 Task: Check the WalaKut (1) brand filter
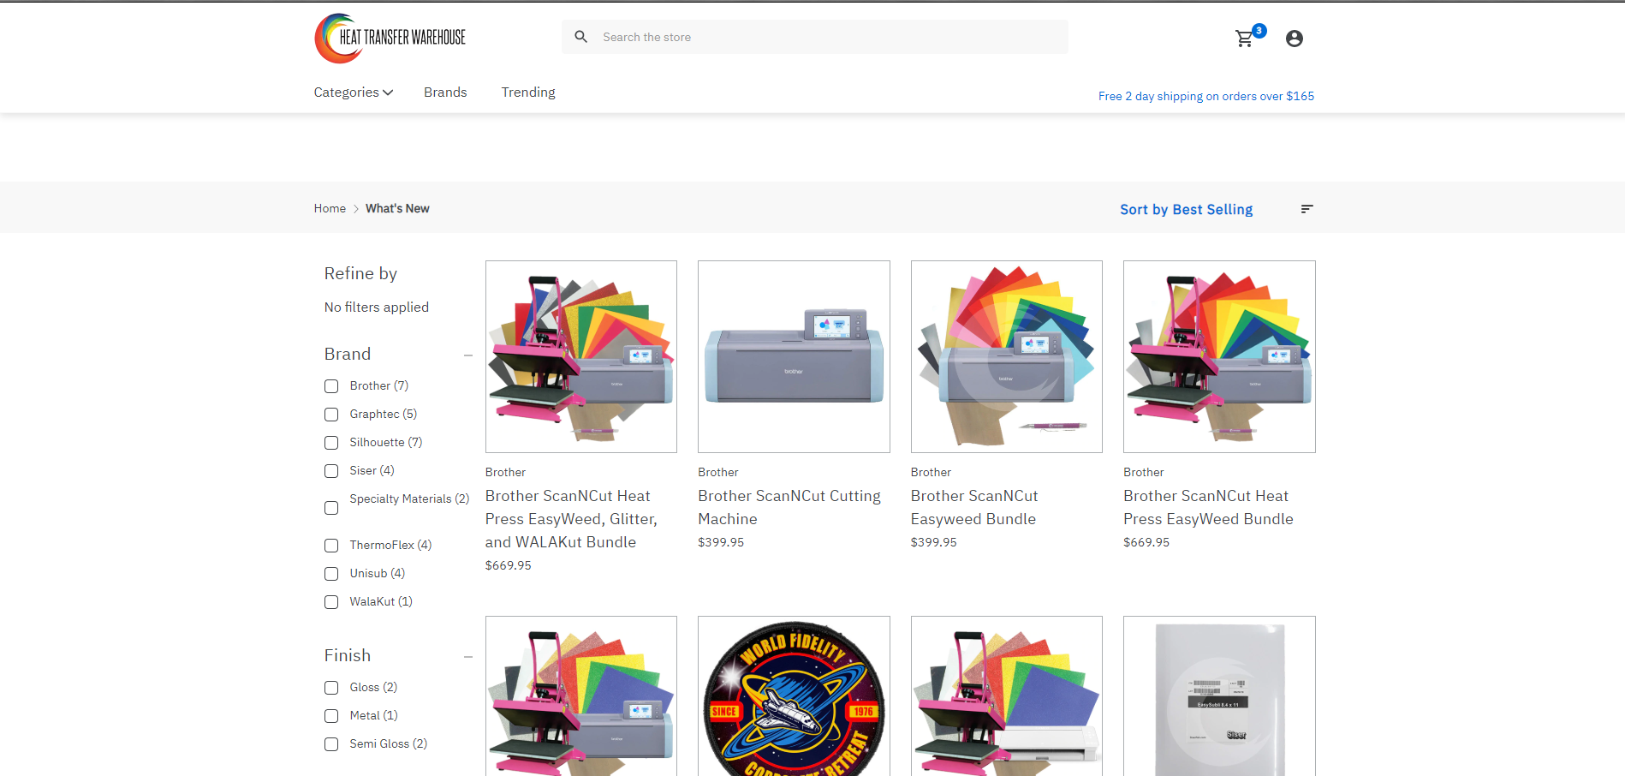(x=331, y=602)
